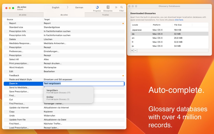
Task: Open the Glossaries toolbar item
Action: point(108,9)
